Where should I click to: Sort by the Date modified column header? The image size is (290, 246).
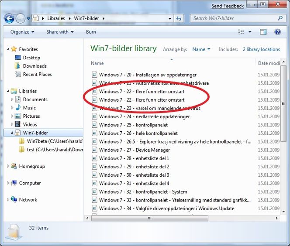269,63
